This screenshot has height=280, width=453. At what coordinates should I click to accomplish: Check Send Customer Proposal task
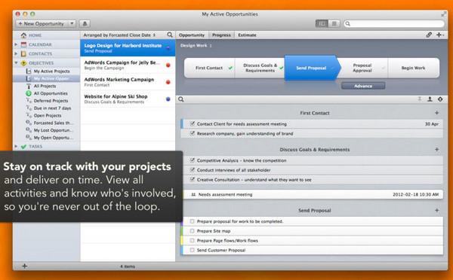[192, 250]
